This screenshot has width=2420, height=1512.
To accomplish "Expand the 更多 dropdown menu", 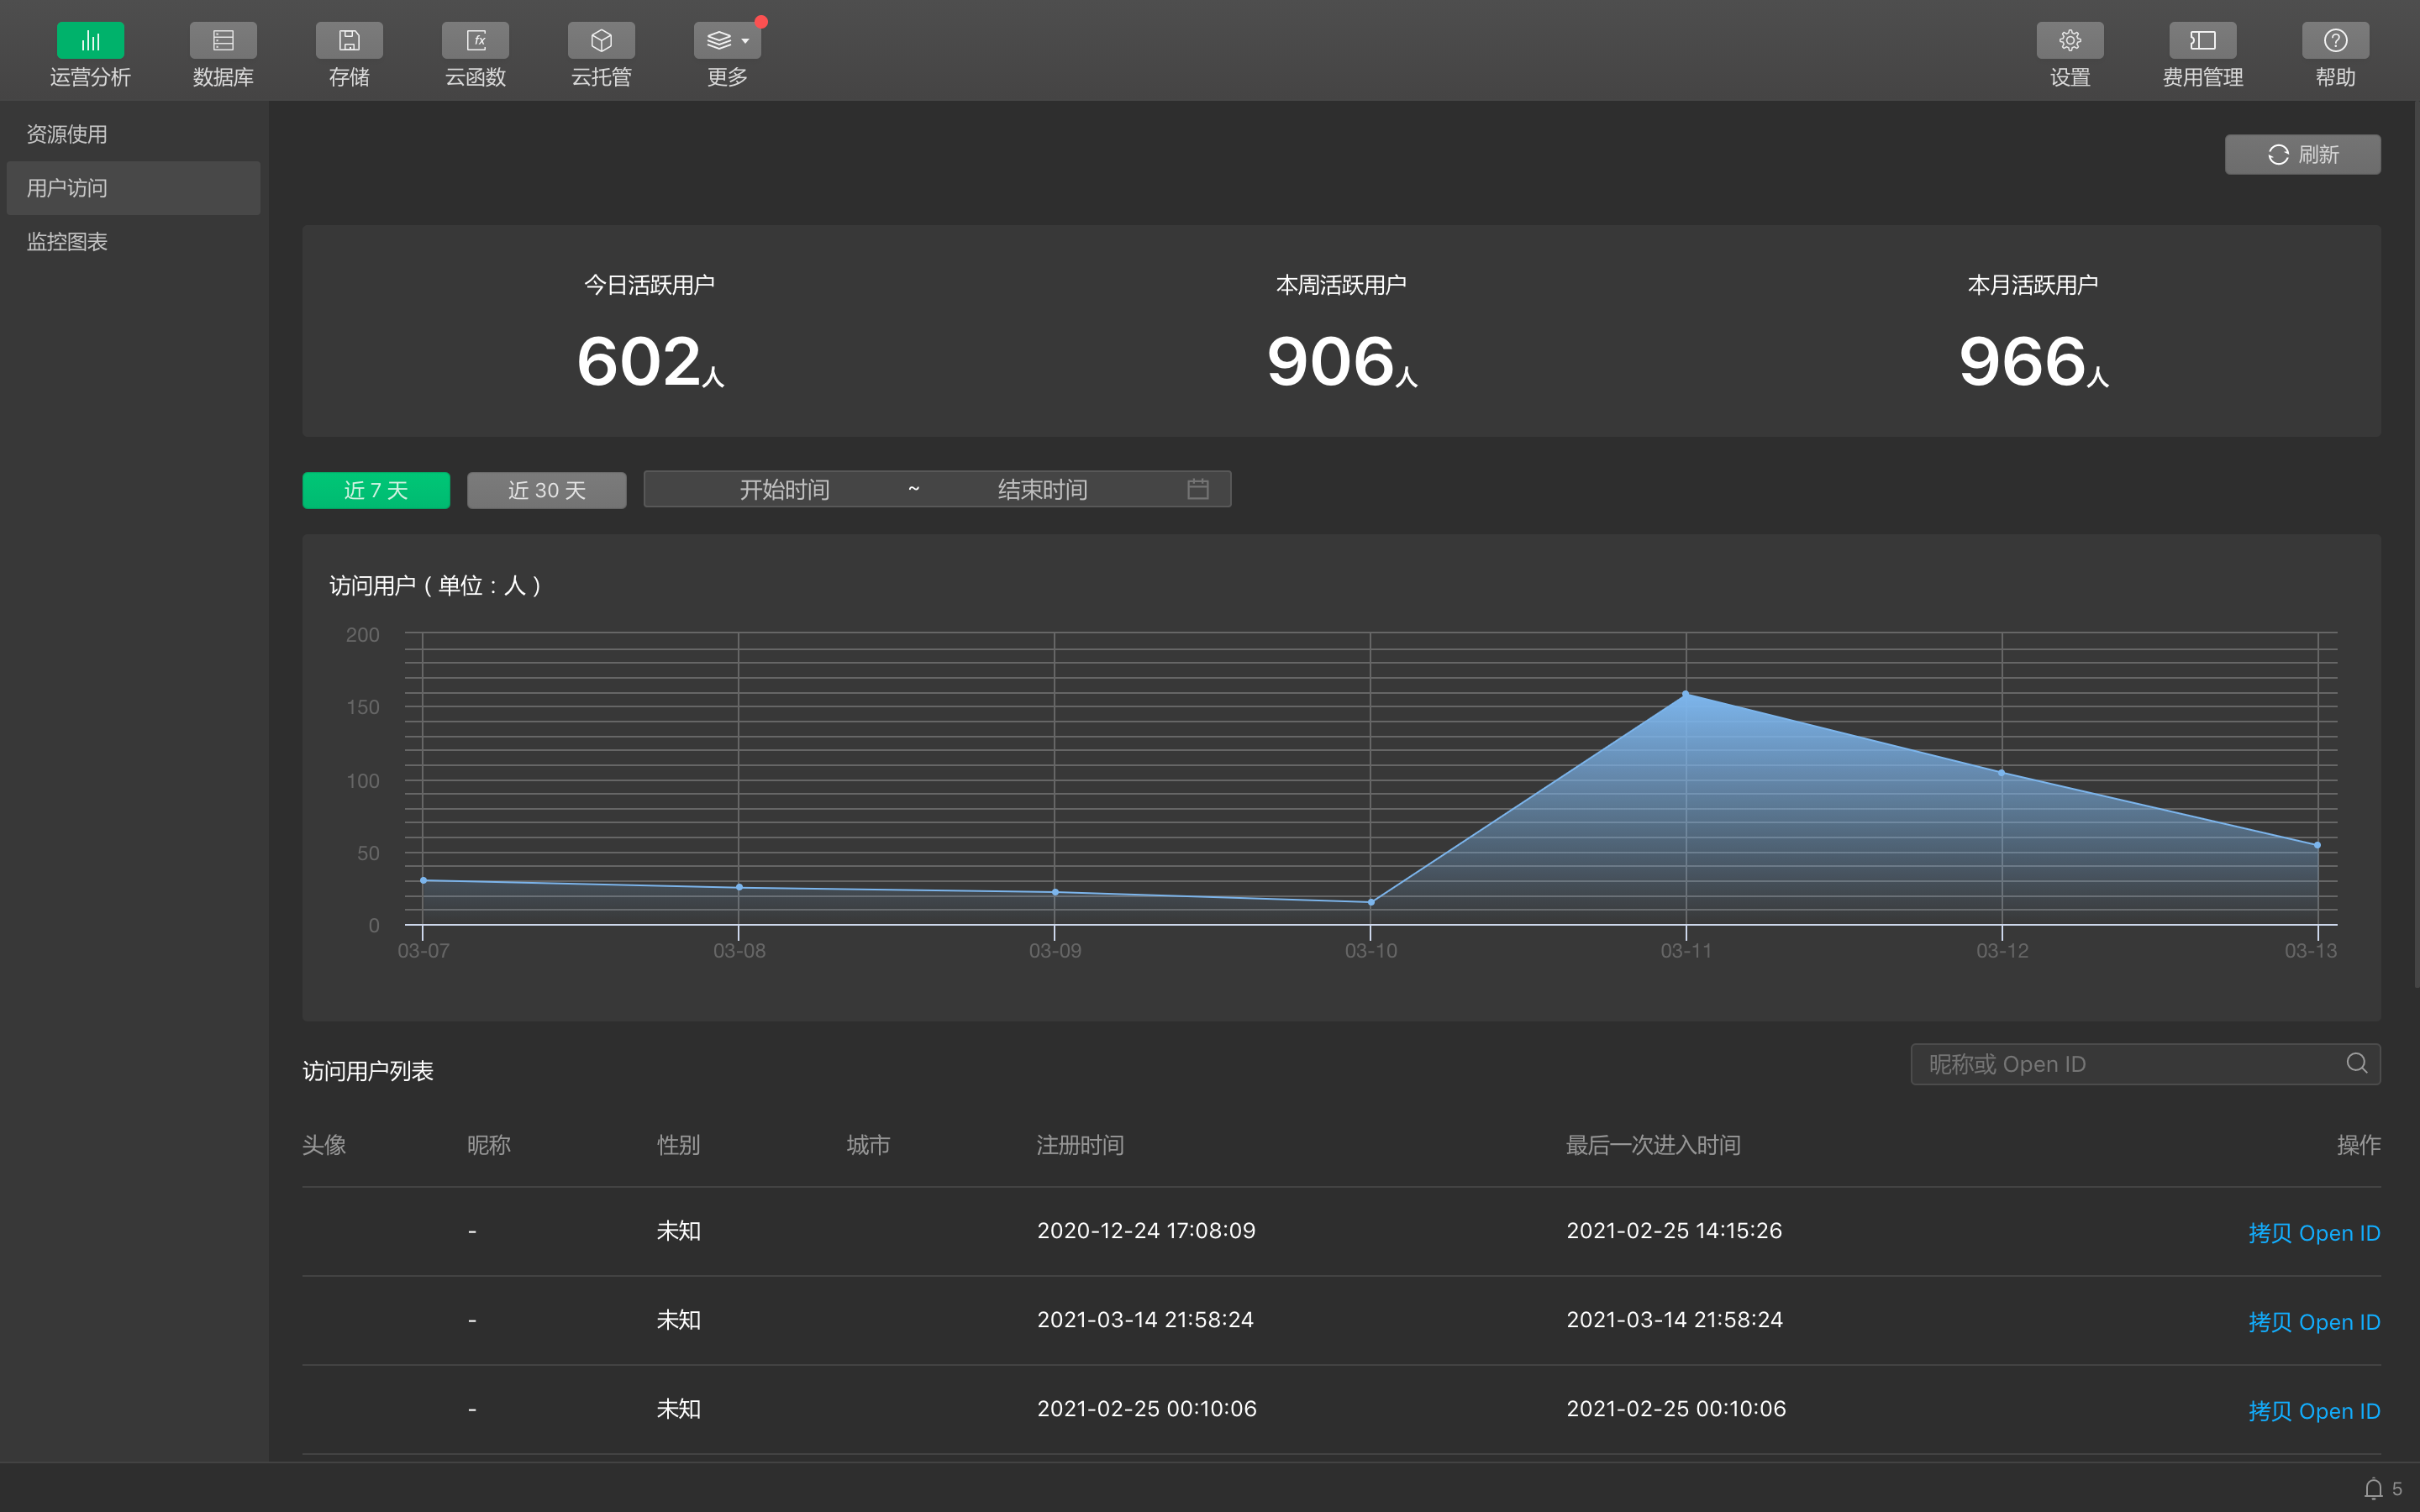I will (x=727, y=41).
